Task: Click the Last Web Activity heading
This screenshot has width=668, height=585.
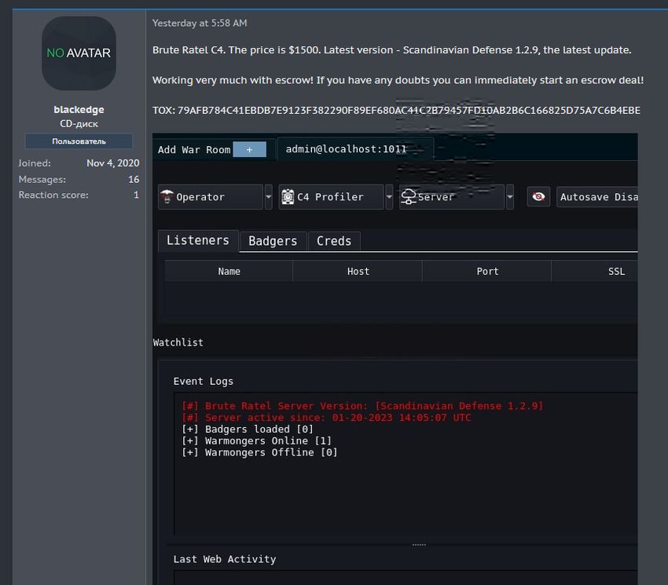Action: pos(225,559)
